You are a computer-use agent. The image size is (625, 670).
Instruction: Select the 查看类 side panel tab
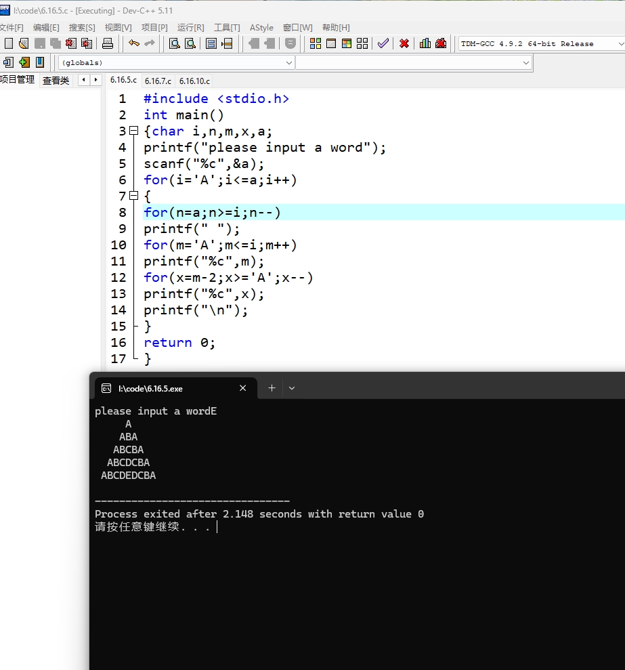pyautogui.click(x=56, y=81)
